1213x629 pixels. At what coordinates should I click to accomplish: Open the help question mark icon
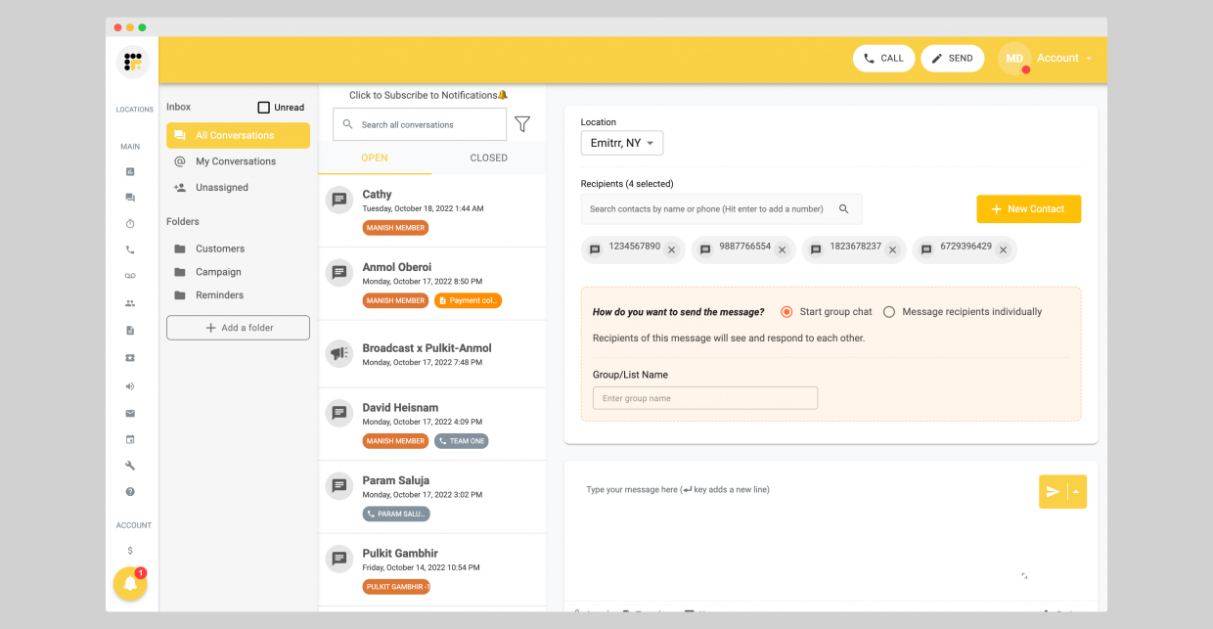tap(130, 492)
